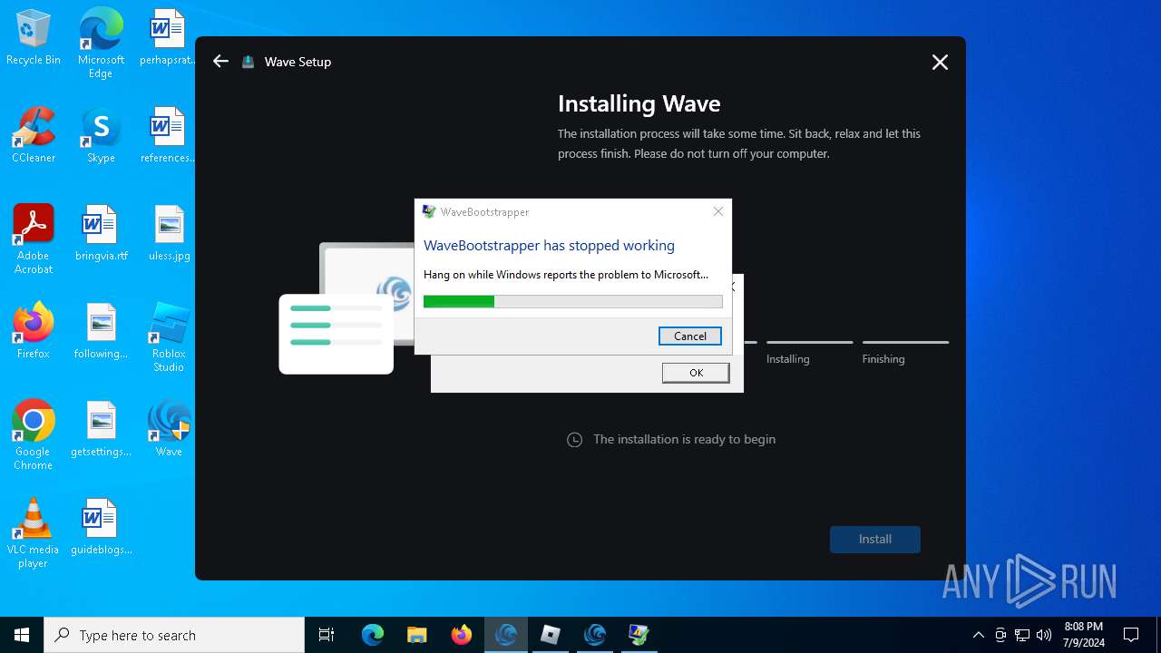Open the Wave desktop shortcut
Viewport: 1161px width, 653px height.
point(169,430)
